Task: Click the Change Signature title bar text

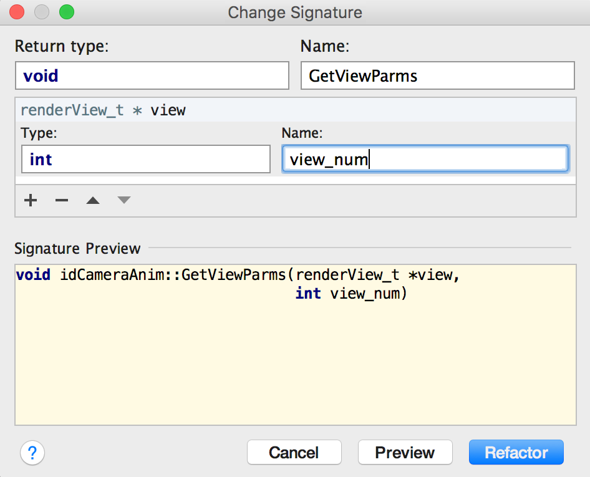Action: (295, 12)
